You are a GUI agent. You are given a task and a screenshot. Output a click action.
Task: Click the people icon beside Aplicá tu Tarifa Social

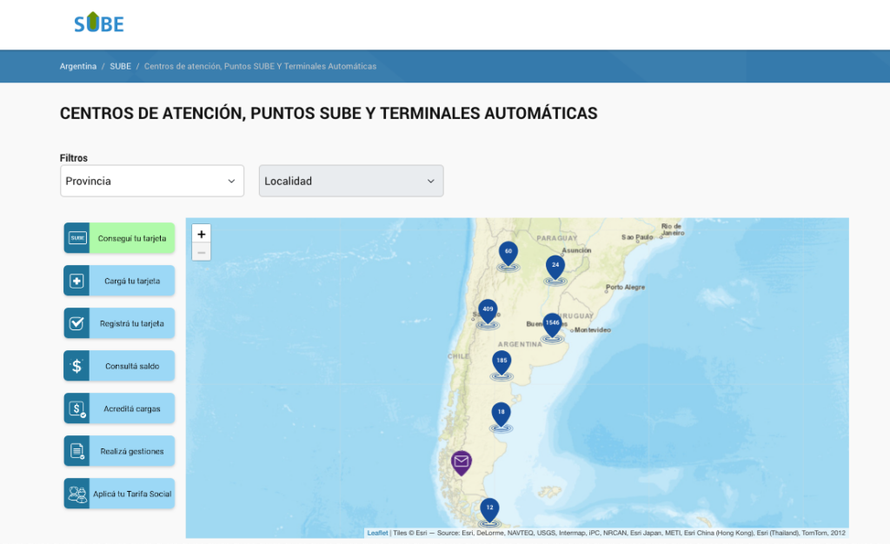(x=76, y=494)
